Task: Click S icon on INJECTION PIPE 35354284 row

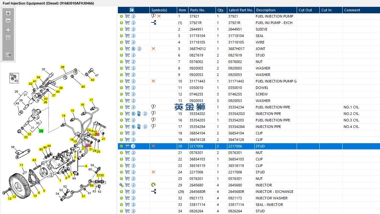Action: coord(133,127)
